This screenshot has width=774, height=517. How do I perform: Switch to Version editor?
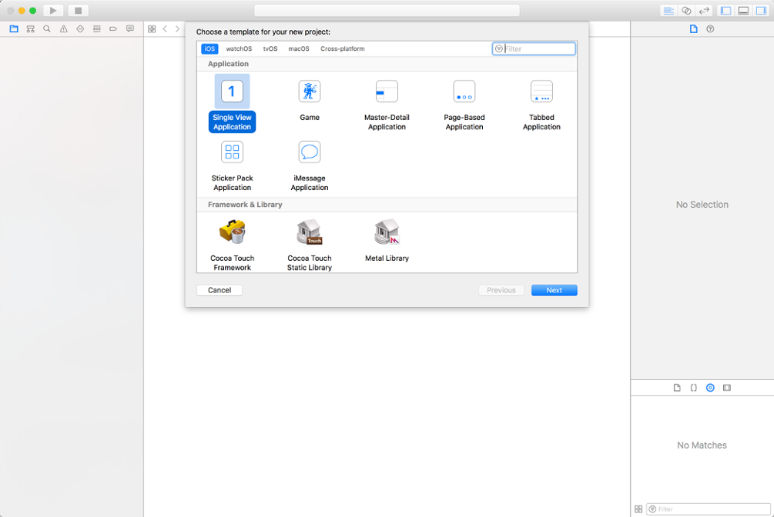pos(704,10)
